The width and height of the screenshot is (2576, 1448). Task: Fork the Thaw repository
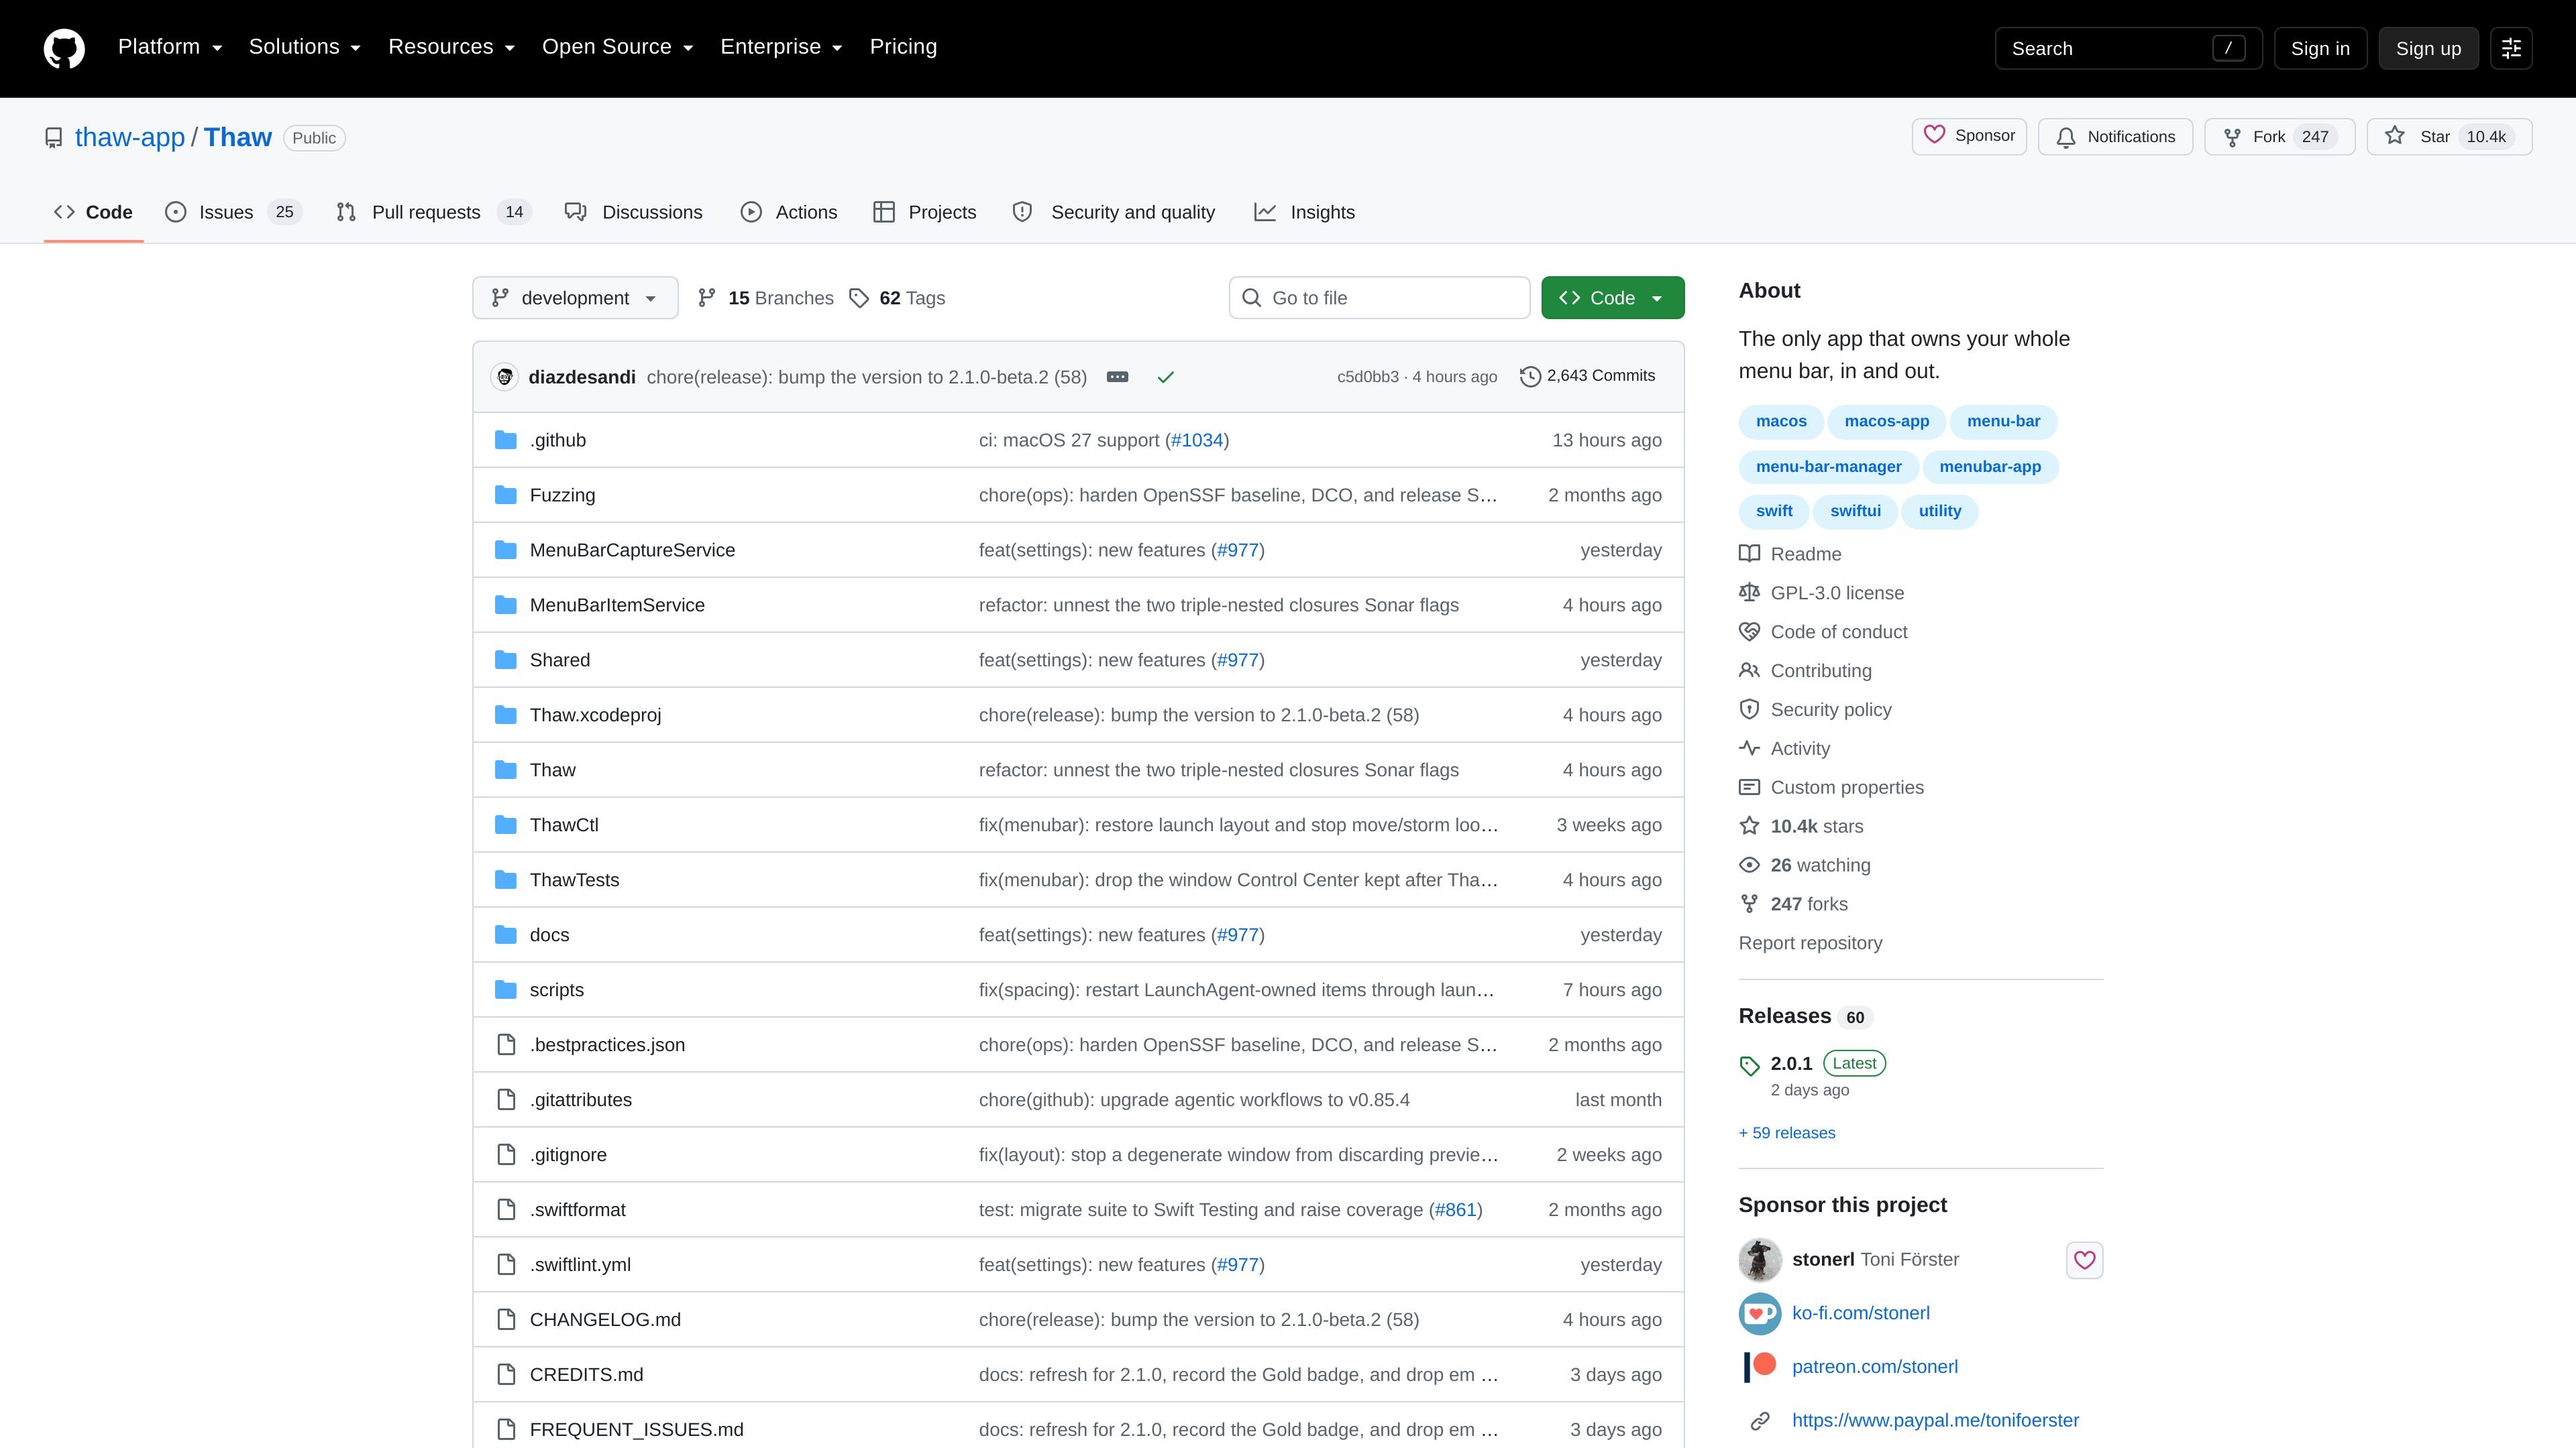2279,136
